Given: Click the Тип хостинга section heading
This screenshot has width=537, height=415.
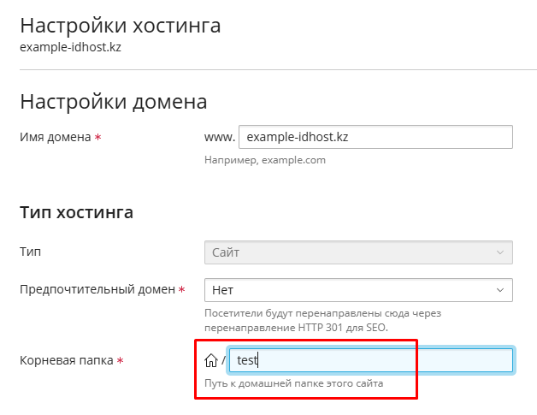Looking at the screenshot, I should pyautogui.click(x=76, y=212).
